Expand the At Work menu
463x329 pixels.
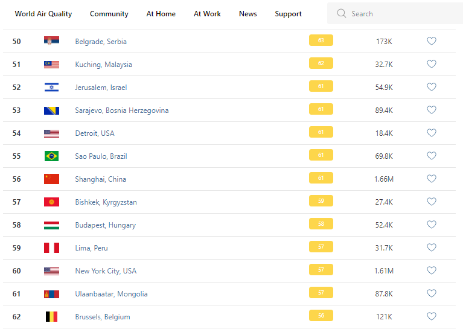pyautogui.click(x=207, y=14)
